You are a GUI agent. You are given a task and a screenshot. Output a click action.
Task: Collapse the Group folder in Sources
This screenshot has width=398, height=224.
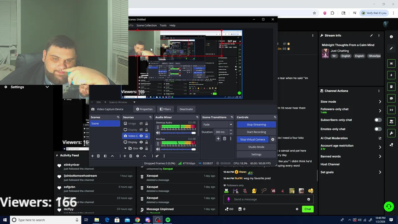[x=125, y=148]
